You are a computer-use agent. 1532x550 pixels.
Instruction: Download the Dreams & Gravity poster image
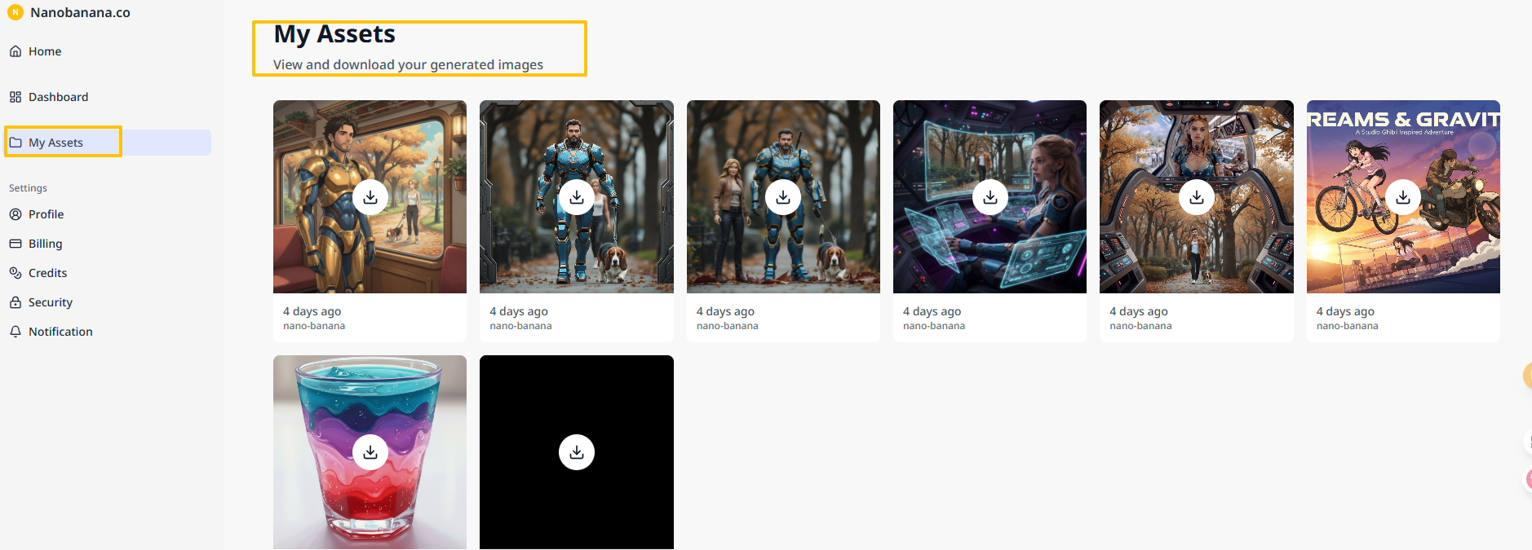pyautogui.click(x=1402, y=197)
